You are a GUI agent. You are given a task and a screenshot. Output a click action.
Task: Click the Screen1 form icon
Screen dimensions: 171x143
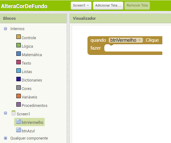[14, 113]
